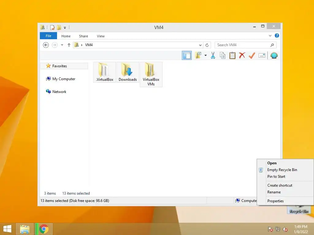Select Network in the navigation pane

(56, 92)
